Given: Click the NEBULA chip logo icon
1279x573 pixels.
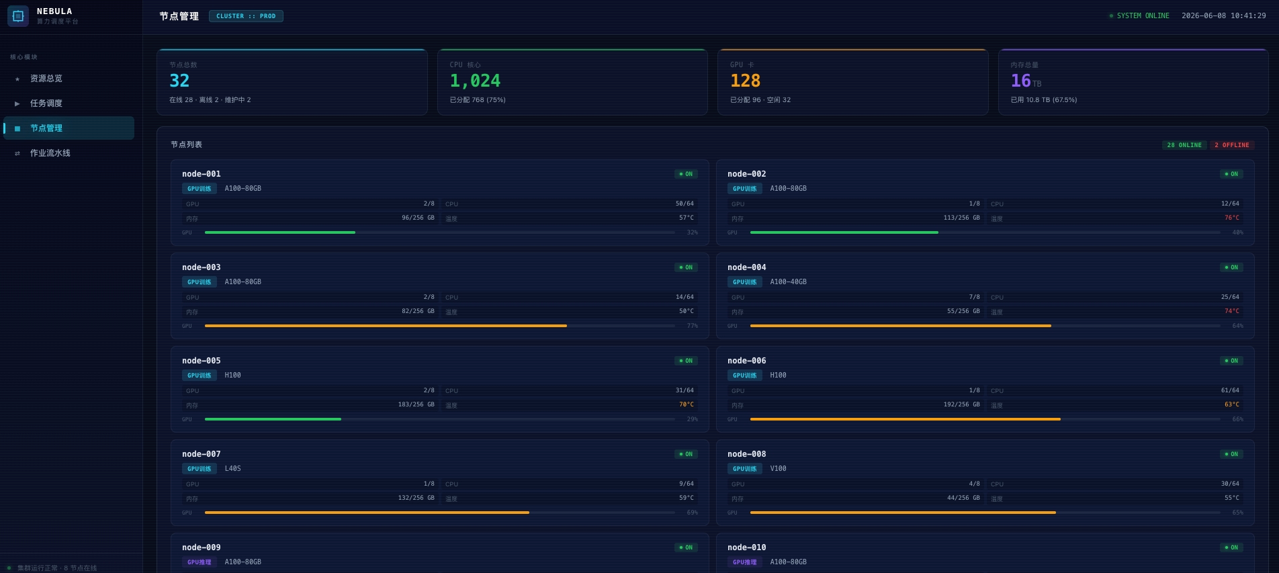Looking at the screenshot, I should coord(18,16).
